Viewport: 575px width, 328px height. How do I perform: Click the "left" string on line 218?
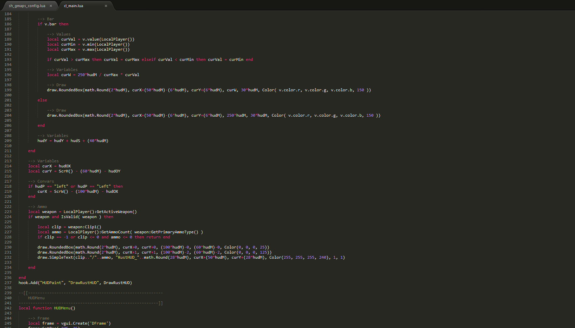pos(61,186)
